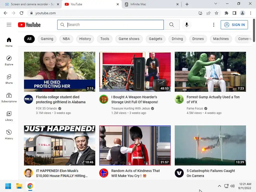Screen dimensions: 256x192
Task: Click Random Acts of Kindness channel avatar
Action: click(104, 173)
